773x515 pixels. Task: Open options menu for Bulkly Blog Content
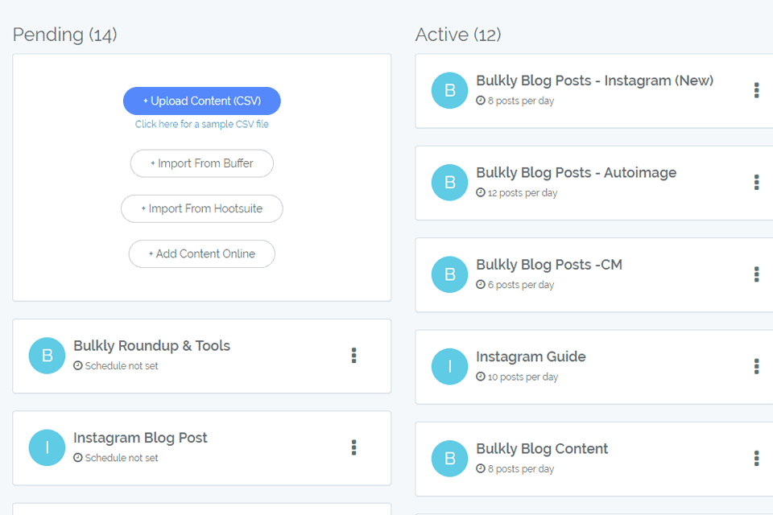click(756, 459)
